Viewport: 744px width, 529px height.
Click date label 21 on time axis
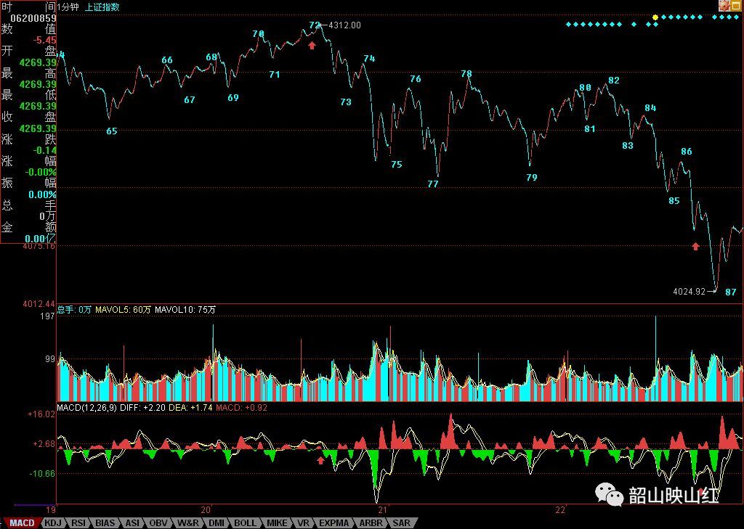tap(383, 510)
